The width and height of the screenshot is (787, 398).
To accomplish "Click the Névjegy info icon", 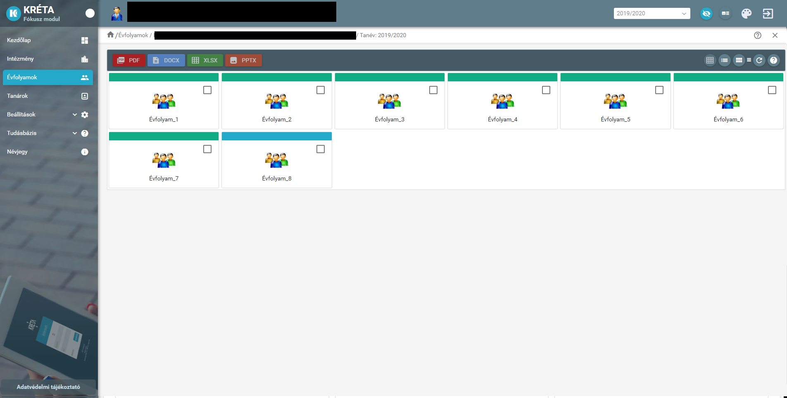I will [85, 152].
